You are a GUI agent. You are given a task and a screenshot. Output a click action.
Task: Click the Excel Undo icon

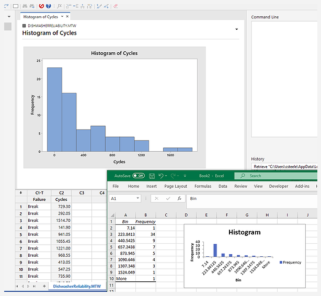tap(161, 176)
